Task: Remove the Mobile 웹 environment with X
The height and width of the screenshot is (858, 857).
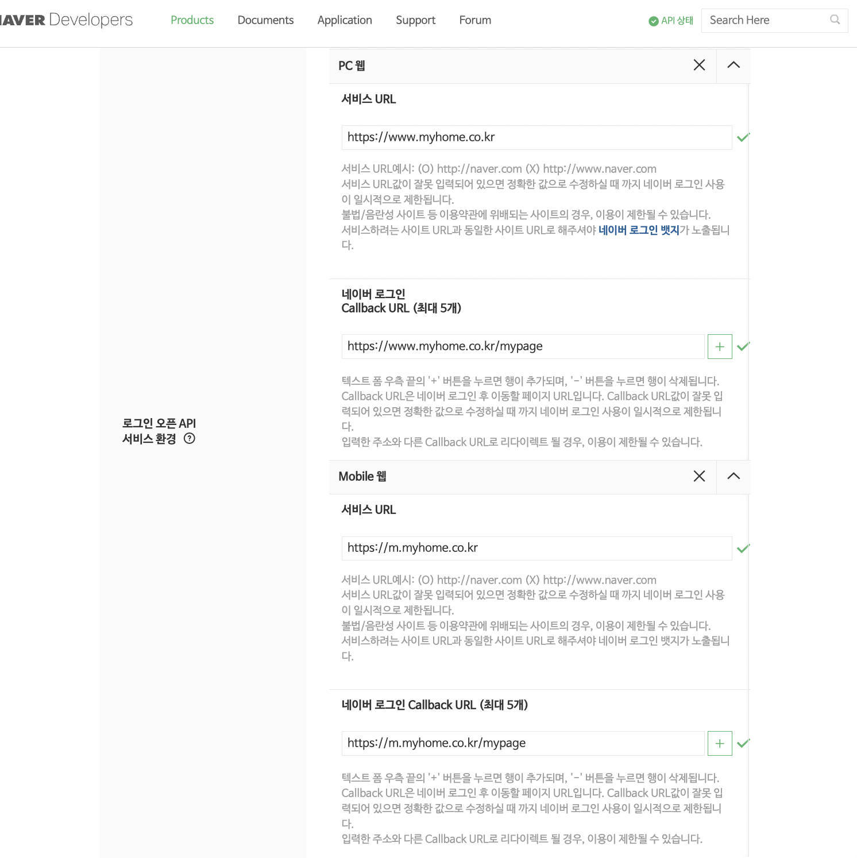Action: tap(699, 476)
